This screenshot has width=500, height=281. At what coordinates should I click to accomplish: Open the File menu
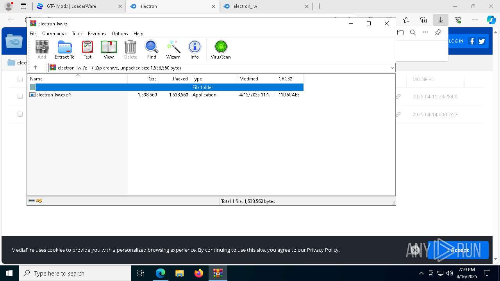pyautogui.click(x=33, y=34)
